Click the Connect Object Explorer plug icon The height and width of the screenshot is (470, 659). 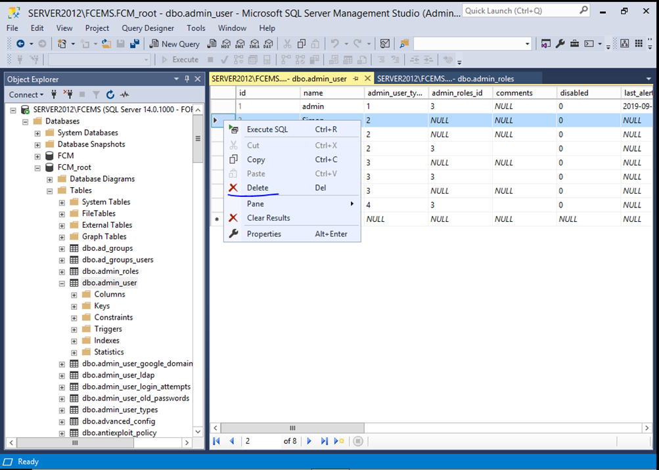[54, 95]
